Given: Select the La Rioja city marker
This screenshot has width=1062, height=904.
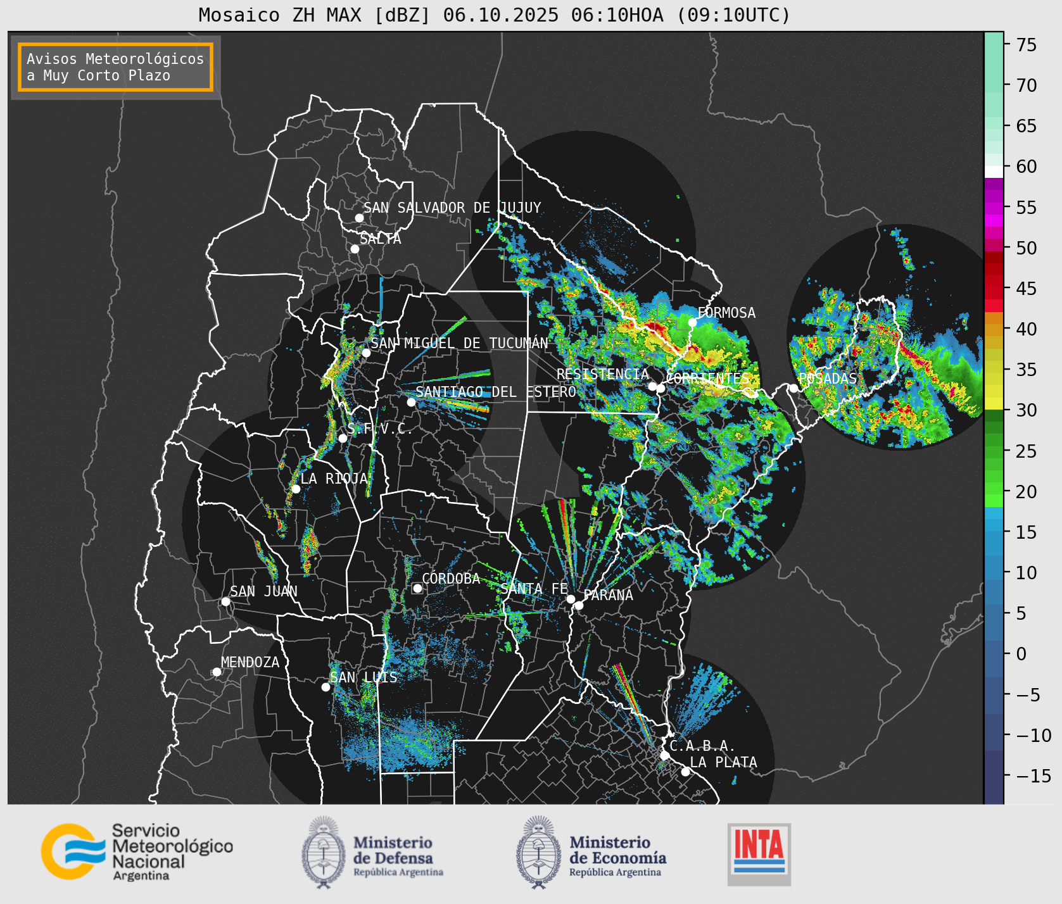Looking at the screenshot, I should point(296,489).
